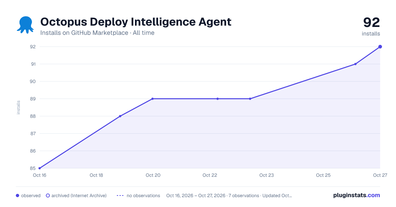Click the 'Oct 20' x-axis label
396x207 pixels.
pos(153,175)
